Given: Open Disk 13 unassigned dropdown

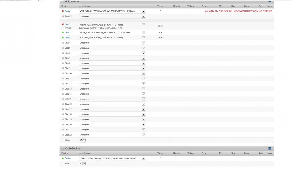Looking at the screenshot, I should [x=112, y=89].
